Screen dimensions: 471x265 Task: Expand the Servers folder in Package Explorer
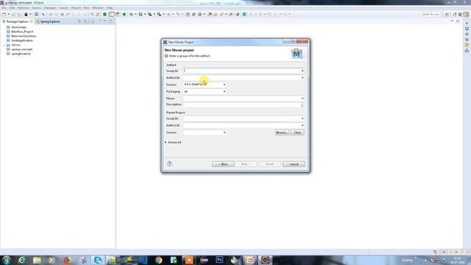[4, 45]
